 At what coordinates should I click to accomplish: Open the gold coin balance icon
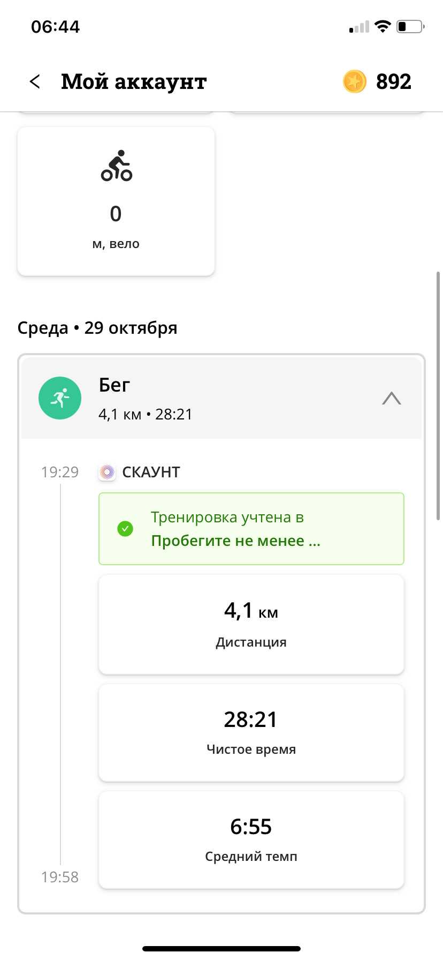[355, 81]
